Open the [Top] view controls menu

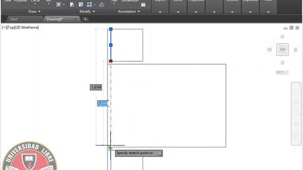(x=11, y=27)
